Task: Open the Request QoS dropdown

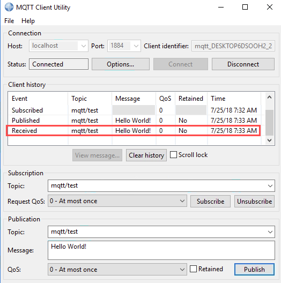Action: [182, 201]
